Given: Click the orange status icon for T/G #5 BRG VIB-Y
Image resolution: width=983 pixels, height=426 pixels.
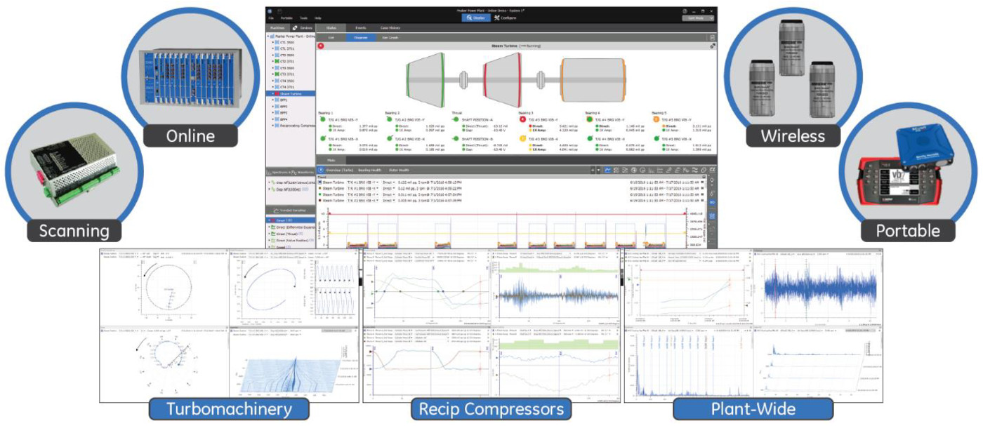Looking at the screenshot, I should pos(656,119).
